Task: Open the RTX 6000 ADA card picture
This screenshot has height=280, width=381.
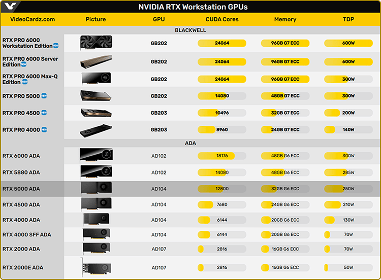Action: point(96,155)
